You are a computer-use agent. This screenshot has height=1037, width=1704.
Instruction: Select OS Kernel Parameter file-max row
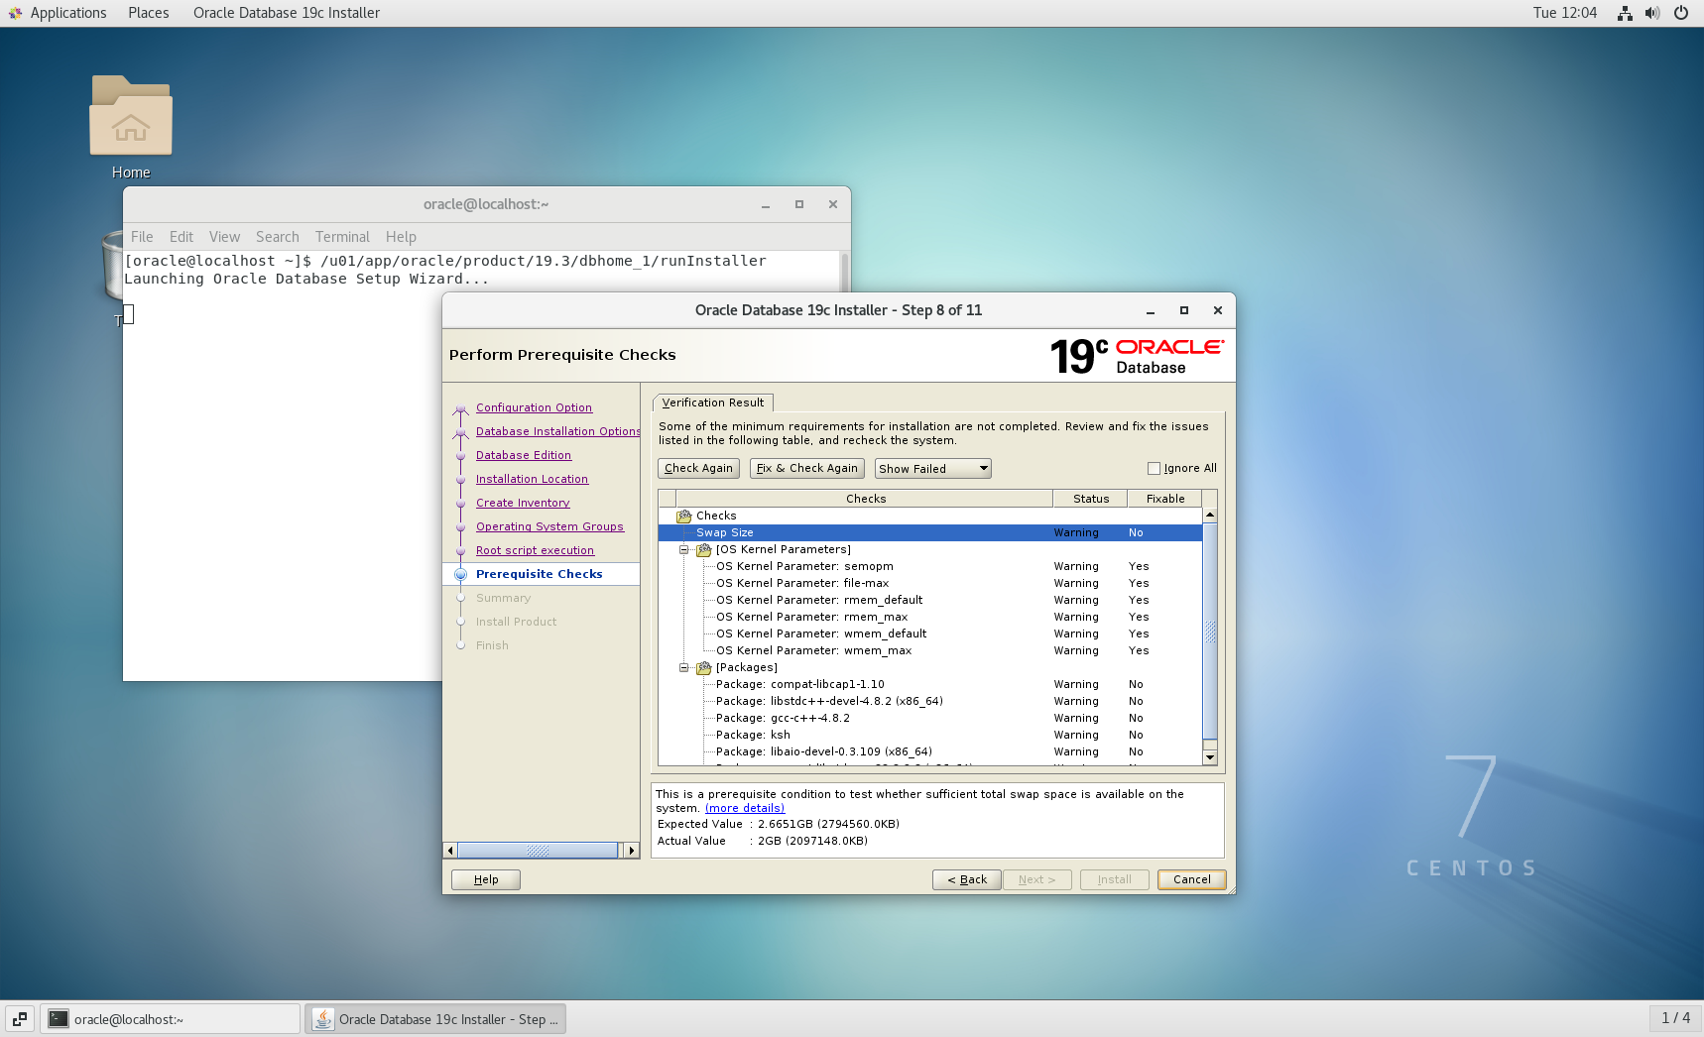tap(930, 583)
